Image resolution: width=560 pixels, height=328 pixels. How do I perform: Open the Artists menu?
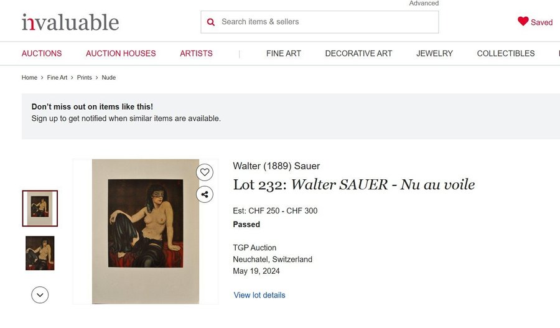(196, 54)
